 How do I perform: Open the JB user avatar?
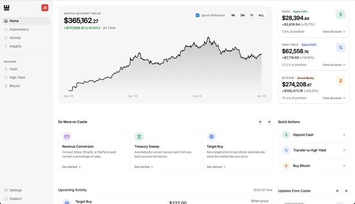coord(44,8)
